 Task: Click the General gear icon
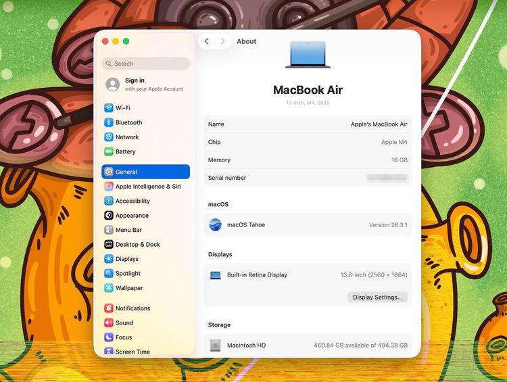109,172
